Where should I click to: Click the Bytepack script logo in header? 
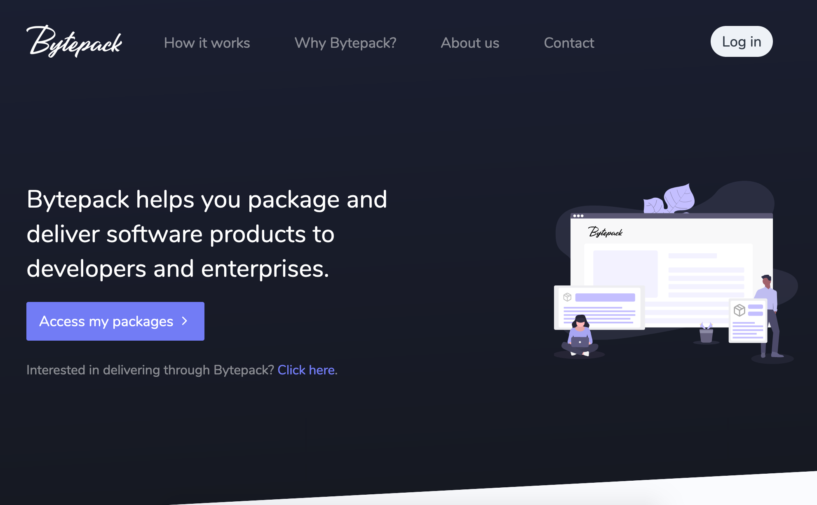click(x=74, y=42)
